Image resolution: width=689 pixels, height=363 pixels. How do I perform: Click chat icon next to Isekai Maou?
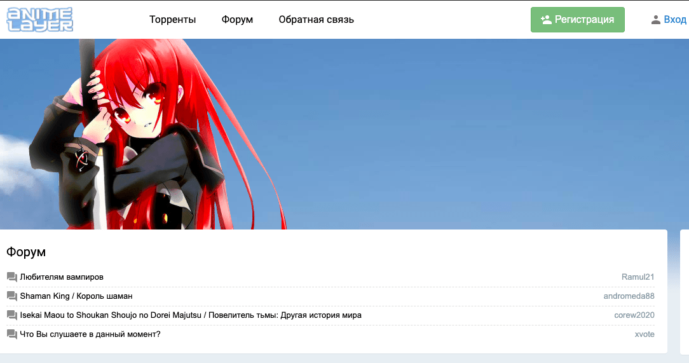point(12,315)
